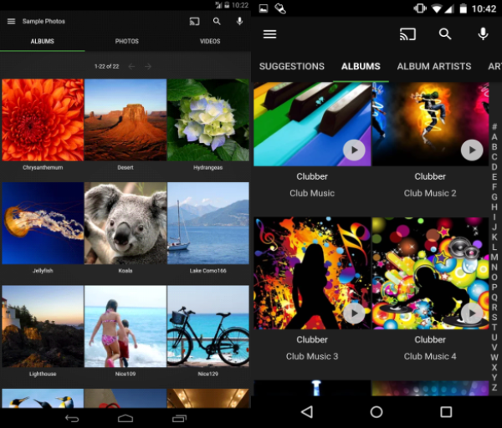Screen dimensions: 502x428
Task: Play the Club Music album
Action: (354, 150)
